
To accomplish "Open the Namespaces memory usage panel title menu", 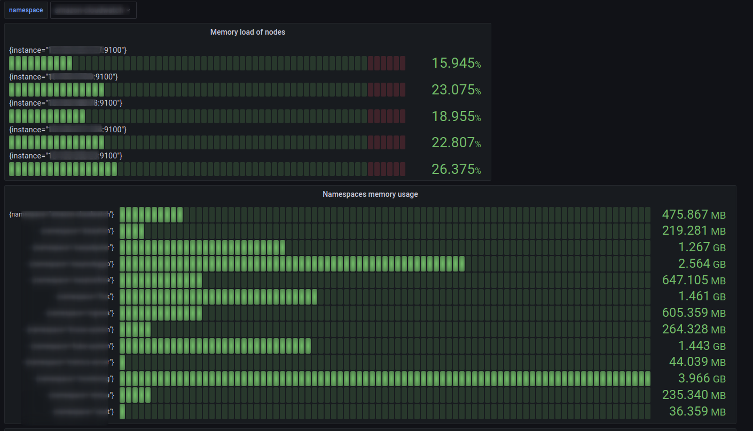I will pos(370,194).
